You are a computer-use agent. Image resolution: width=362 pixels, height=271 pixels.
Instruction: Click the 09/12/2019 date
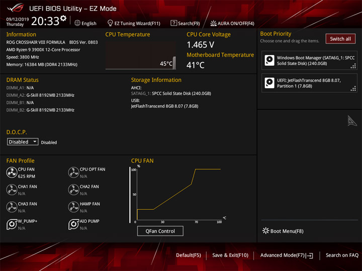point(17,20)
